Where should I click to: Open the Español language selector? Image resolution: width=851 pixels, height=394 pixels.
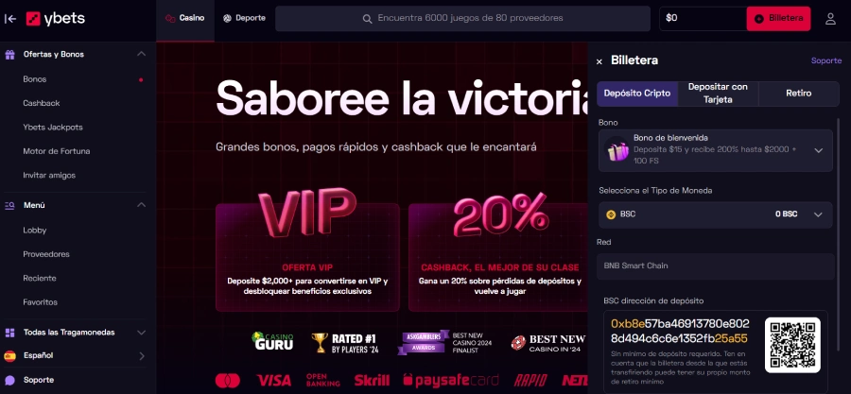75,356
